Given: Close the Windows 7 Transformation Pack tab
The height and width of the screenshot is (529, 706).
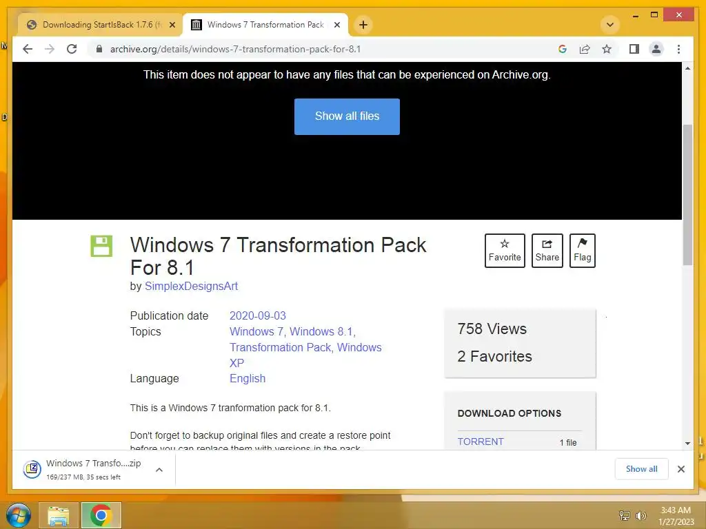Looking at the screenshot, I should coord(336,25).
